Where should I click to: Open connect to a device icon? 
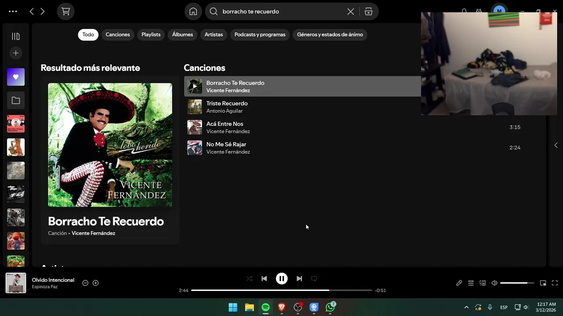click(x=483, y=283)
